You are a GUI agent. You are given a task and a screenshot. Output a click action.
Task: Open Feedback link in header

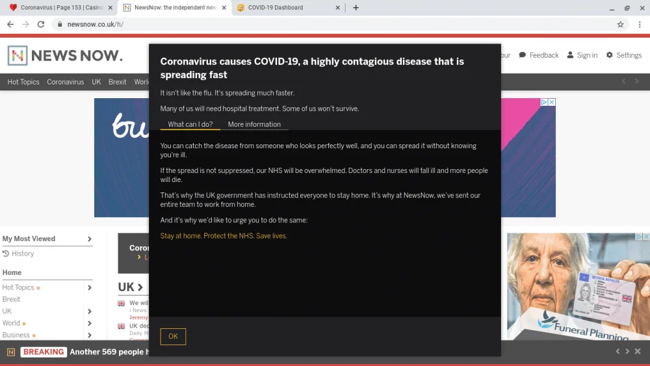[x=538, y=55]
